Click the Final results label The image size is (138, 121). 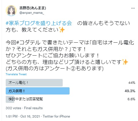tap(33, 108)
